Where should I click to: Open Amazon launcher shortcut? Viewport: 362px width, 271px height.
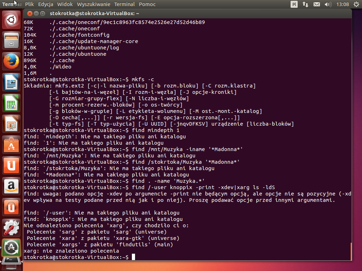click(x=12, y=186)
